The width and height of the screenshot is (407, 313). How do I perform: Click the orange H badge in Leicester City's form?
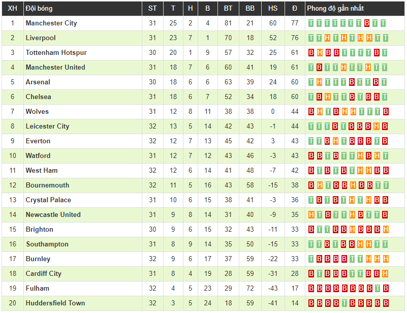(377, 127)
